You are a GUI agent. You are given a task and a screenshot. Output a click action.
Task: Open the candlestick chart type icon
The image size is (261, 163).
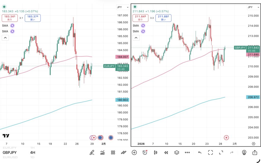[x=155, y=153]
